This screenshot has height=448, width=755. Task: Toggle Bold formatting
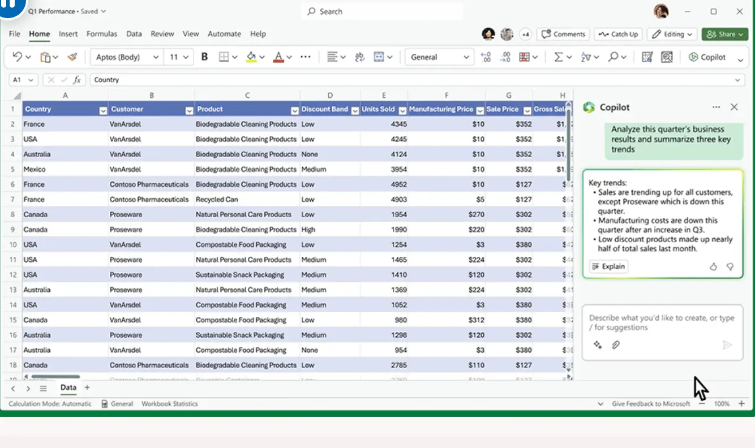coord(205,57)
